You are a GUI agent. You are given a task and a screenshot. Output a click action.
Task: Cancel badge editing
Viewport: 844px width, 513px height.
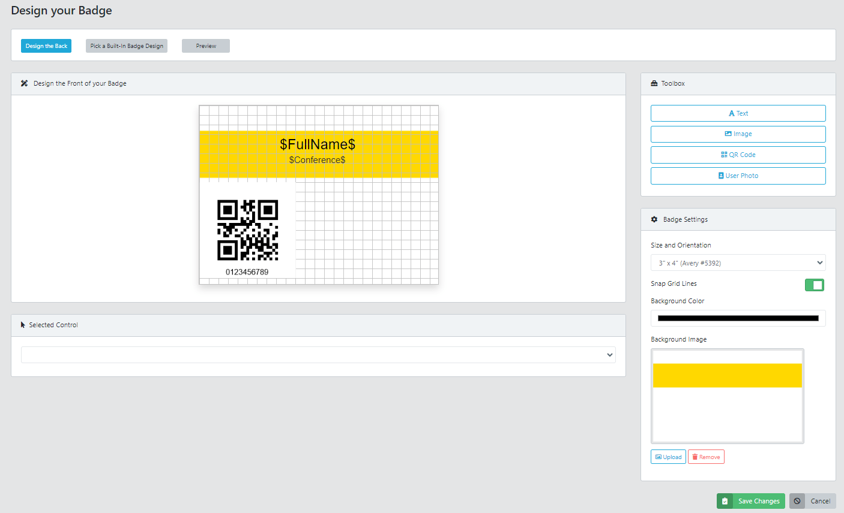click(x=813, y=501)
